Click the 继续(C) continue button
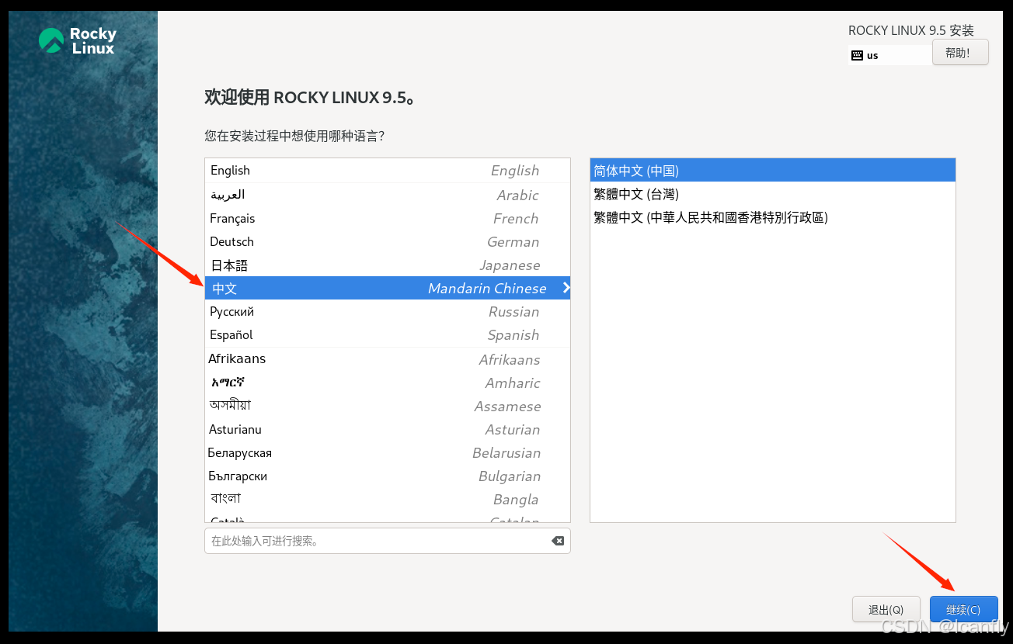The width and height of the screenshot is (1013, 644). (x=963, y=610)
